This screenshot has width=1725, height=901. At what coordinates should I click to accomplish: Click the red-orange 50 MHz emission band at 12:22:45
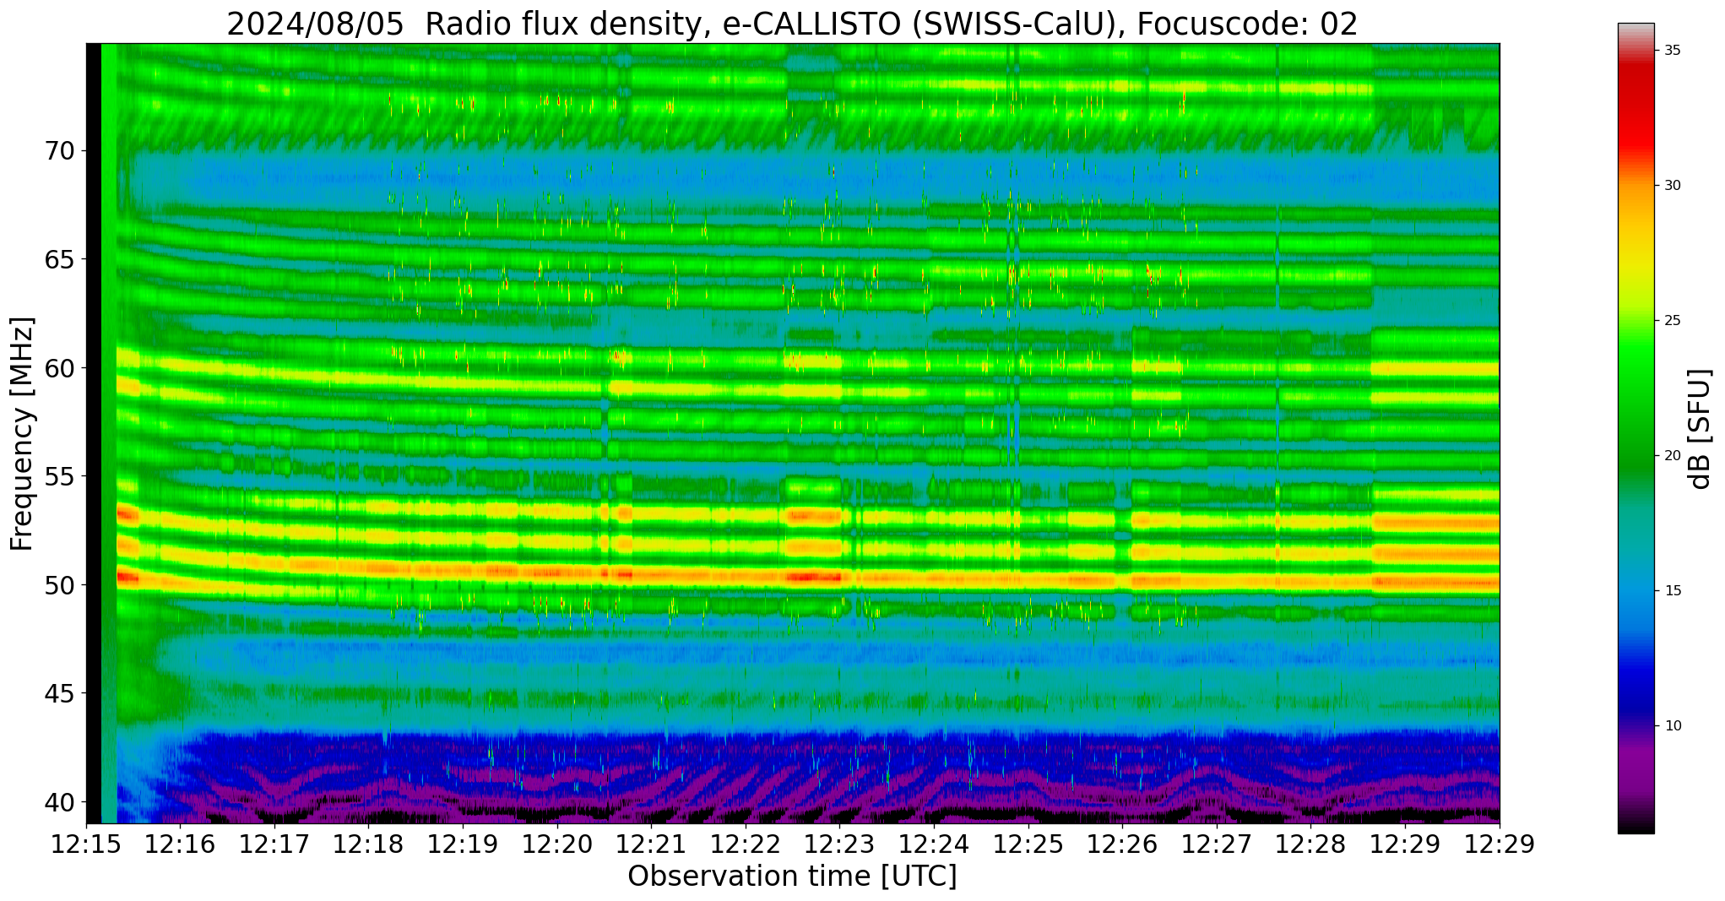coord(813,578)
